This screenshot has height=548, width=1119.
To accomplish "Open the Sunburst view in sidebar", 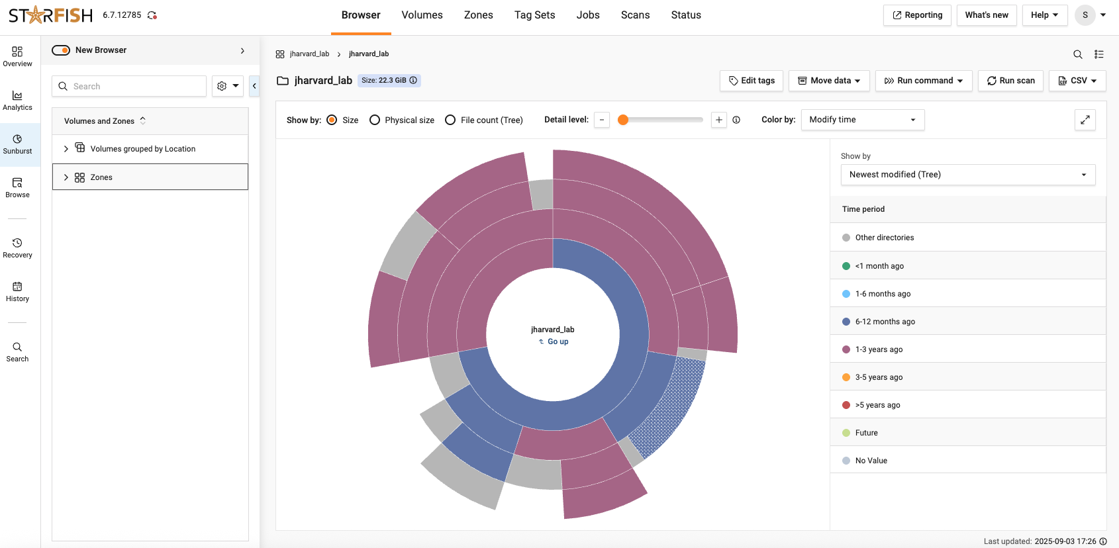I will pyautogui.click(x=17, y=144).
